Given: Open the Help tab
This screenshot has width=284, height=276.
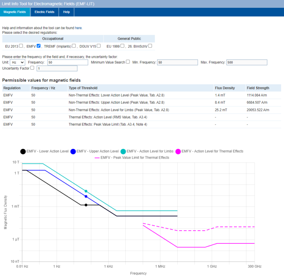Looking at the screenshot, I should (66, 12).
